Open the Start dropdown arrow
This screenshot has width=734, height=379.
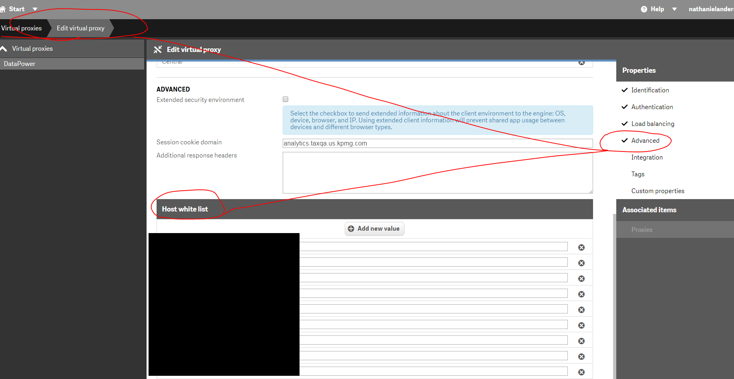tap(35, 9)
